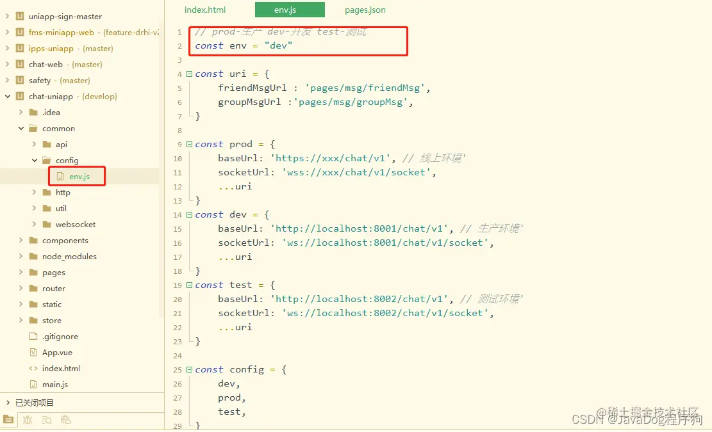Switch to the index.html editor tab
The height and width of the screenshot is (432, 712).
coord(205,10)
